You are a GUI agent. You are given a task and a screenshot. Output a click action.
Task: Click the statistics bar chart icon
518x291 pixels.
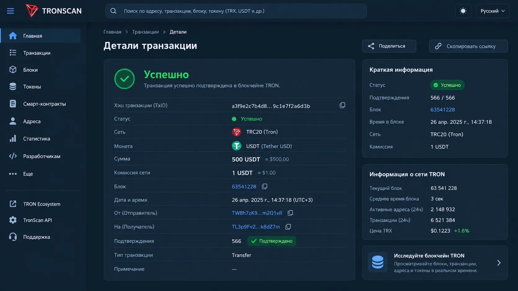[x=13, y=139]
